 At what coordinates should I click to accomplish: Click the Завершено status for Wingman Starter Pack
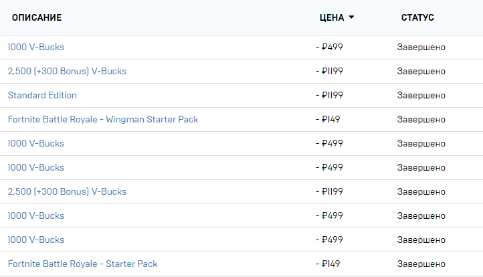tap(421, 120)
